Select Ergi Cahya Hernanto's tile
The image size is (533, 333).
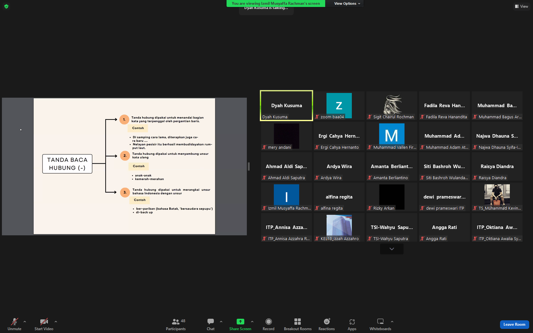click(x=339, y=136)
